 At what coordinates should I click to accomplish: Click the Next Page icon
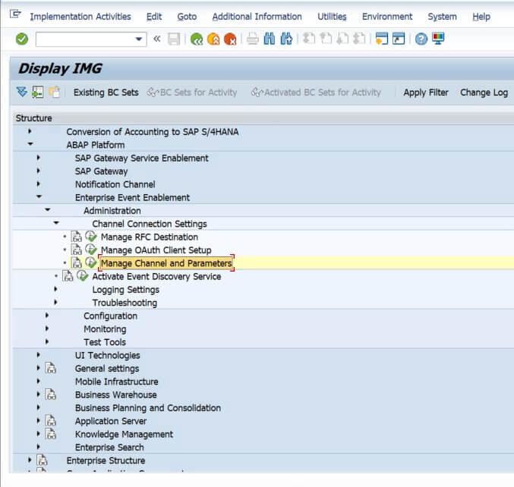pos(342,39)
